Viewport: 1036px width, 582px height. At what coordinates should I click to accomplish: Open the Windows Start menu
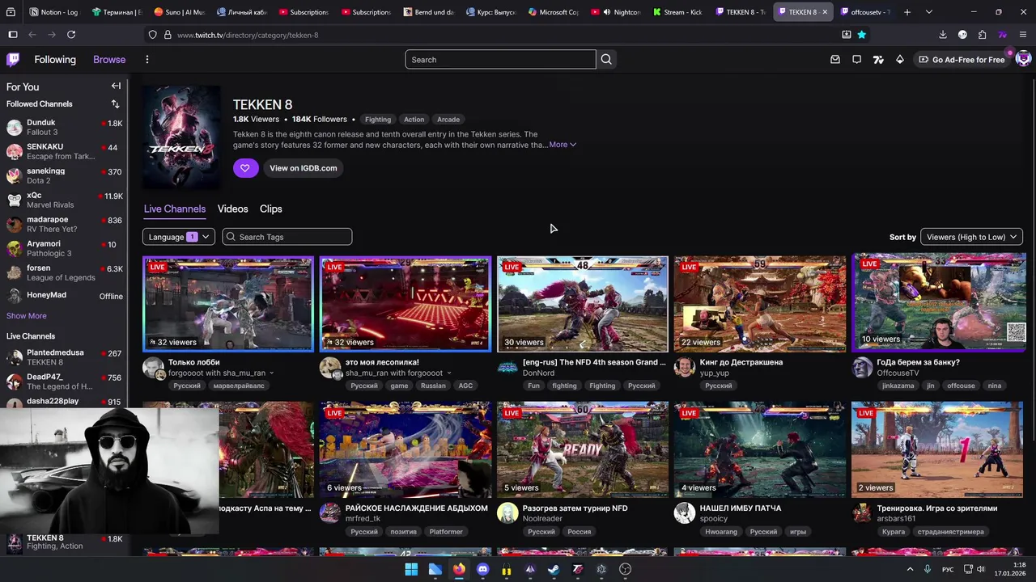pyautogui.click(x=411, y=569)
